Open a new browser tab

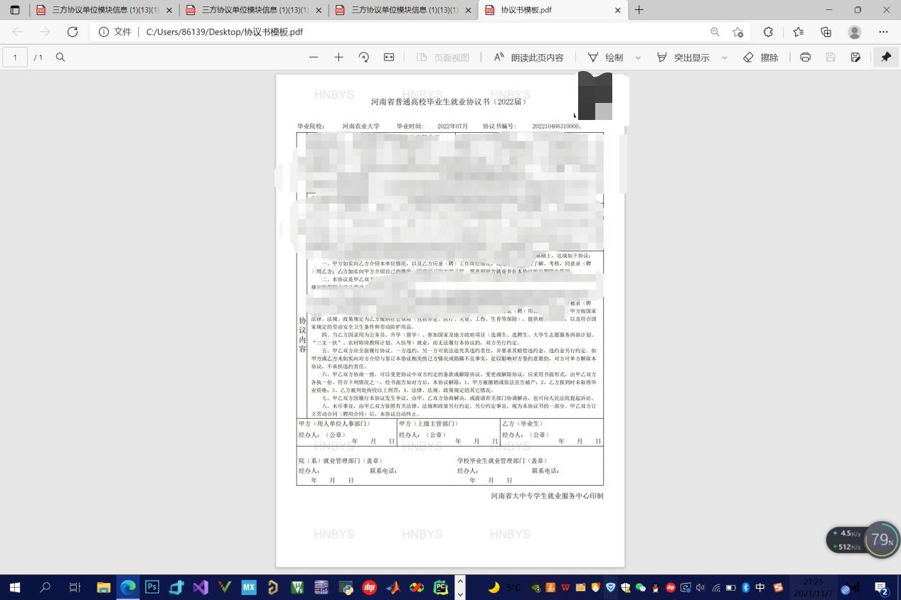click(x=639, y=10)
